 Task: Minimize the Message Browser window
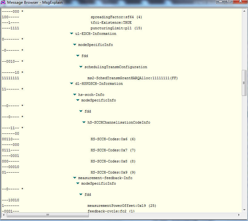click(221, 2)
